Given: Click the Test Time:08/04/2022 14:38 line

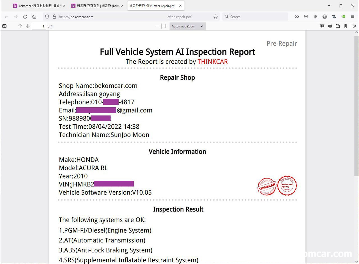Looking at the screenshot, I should click(x=99, y=127).
